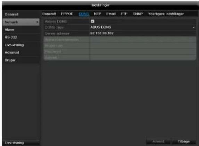Toggle the Aktivér DDNS checkbox
The height and width of the screenshot is (146, 199).
click(92, 21)
